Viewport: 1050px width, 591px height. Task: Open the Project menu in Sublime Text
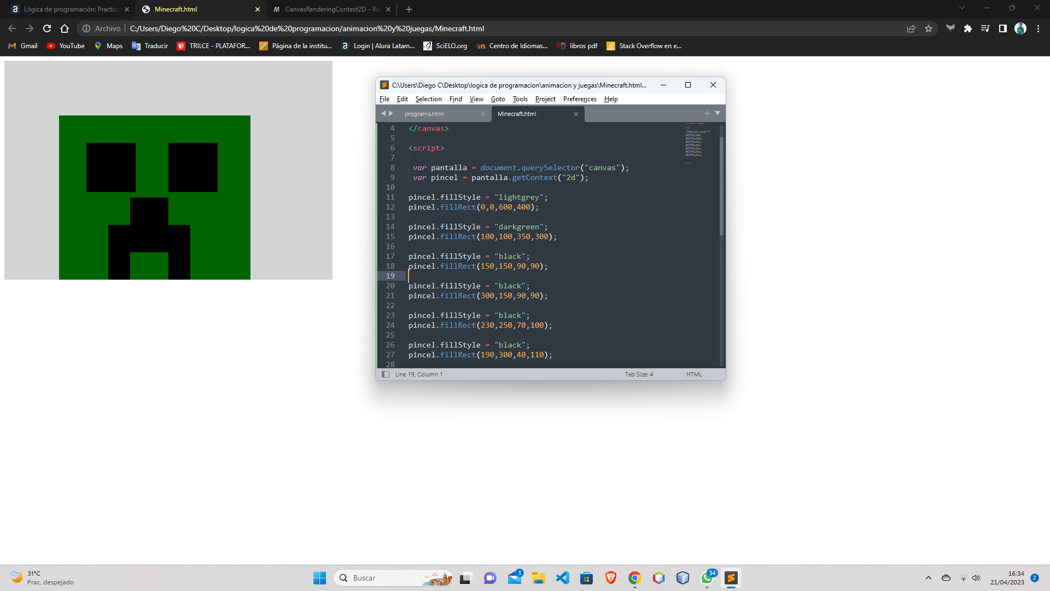point(545,99)
